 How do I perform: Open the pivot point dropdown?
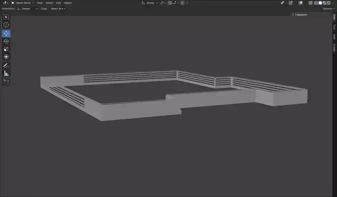pos(163,3)
